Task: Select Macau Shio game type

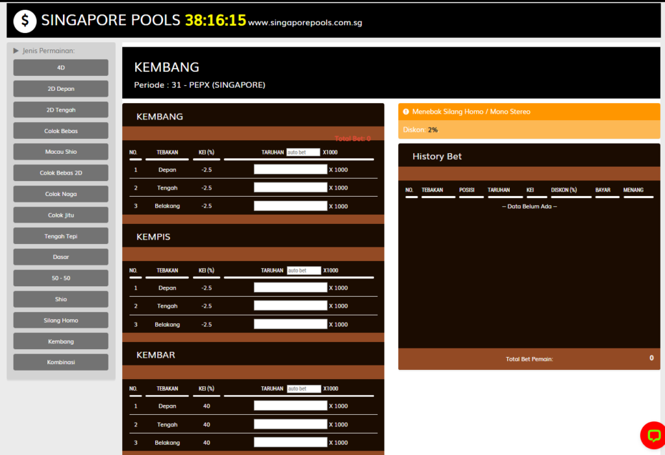Action: [x=60, y=152]
